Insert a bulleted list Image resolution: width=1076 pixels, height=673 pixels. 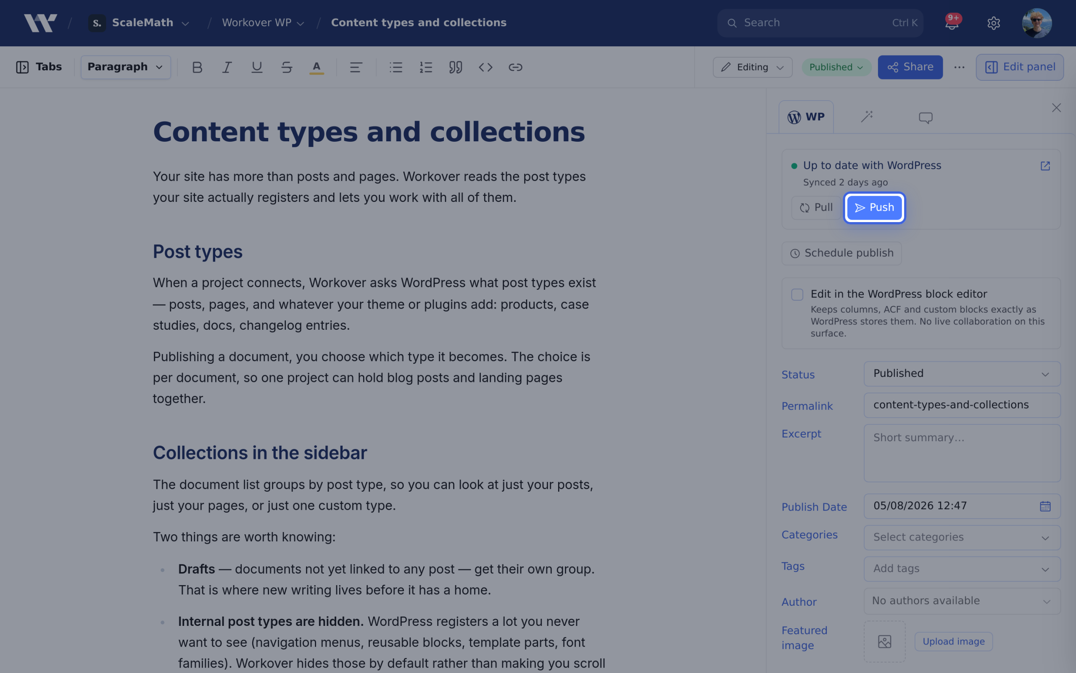pos(396,67)
